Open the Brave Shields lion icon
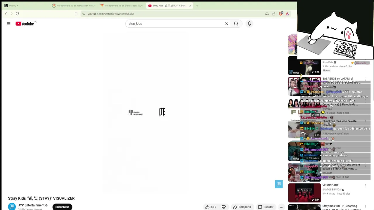Image resolution: width=374 pixels, height=210 pixels. tap(281, 13)
